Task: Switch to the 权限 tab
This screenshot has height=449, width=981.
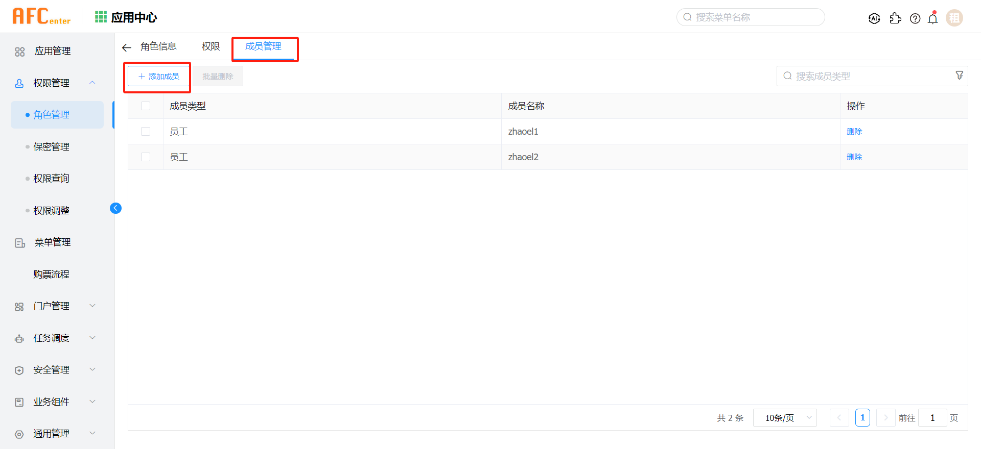Action: pyautogui.click(x=211, y=46)
